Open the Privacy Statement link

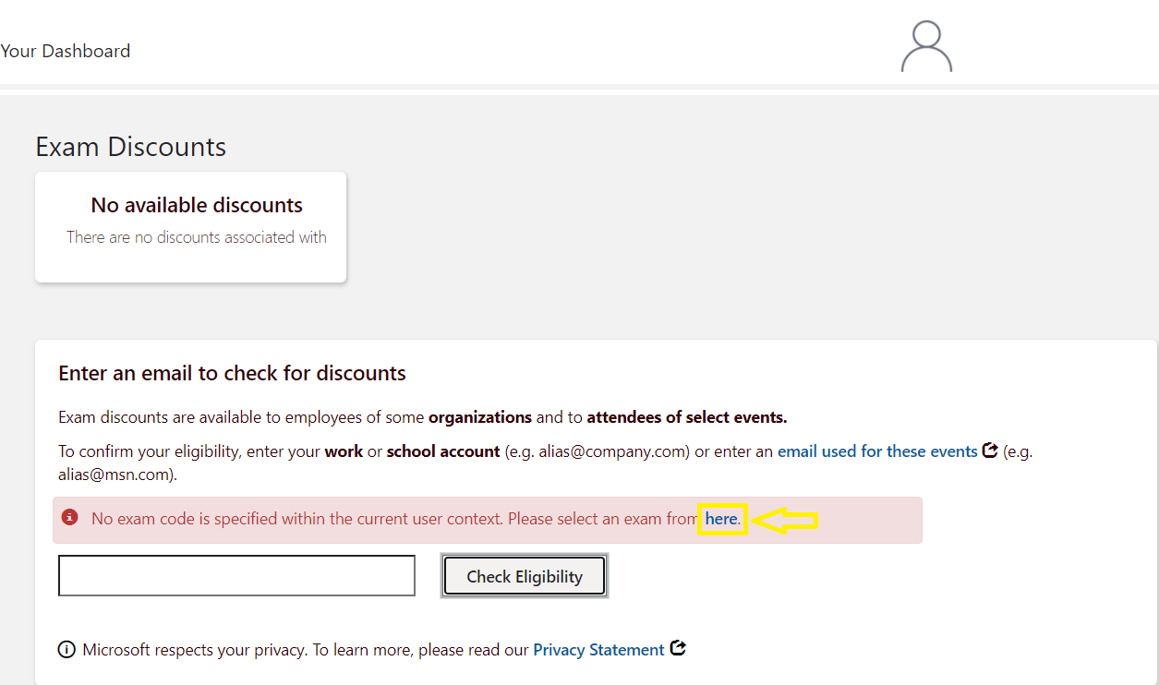pos(598,650)
